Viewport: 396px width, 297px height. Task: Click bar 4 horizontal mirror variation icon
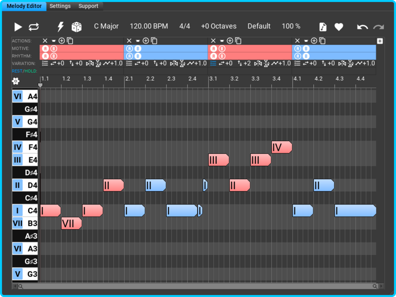[342, 63]
